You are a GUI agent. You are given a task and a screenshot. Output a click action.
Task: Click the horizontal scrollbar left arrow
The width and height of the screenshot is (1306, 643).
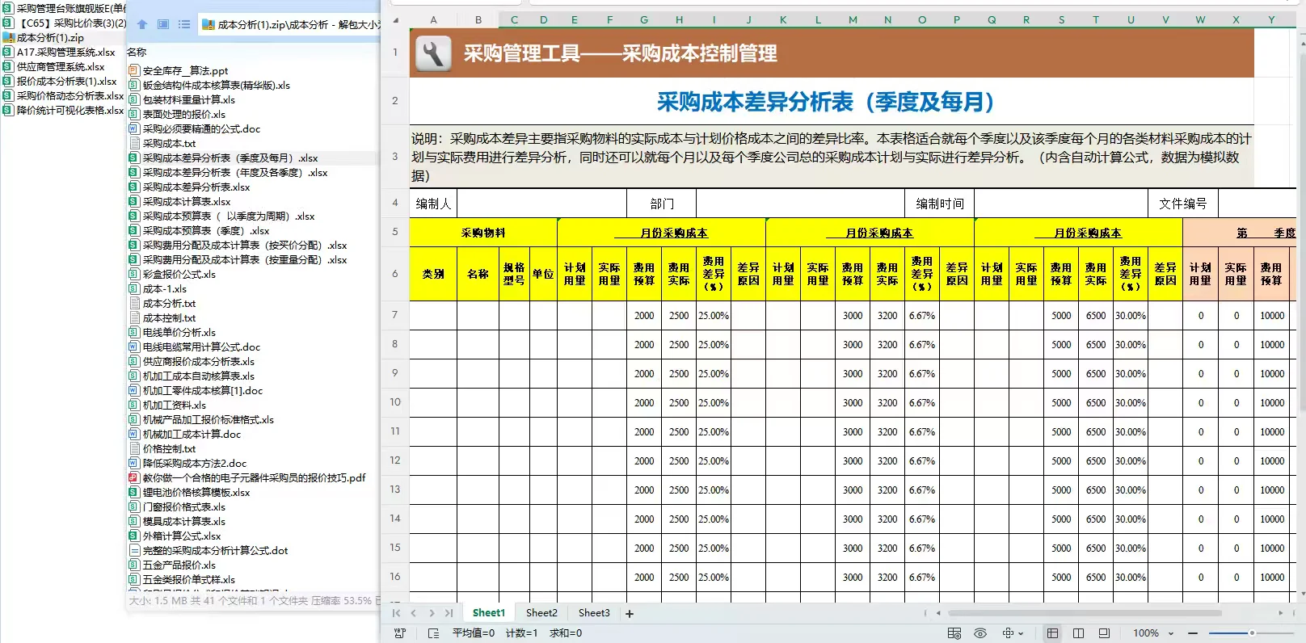coord(938,613)
